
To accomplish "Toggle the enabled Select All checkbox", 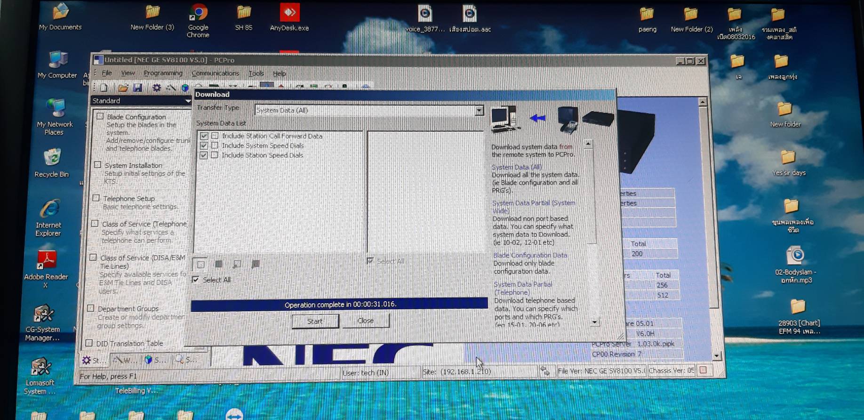I will (x=196, y=280).
